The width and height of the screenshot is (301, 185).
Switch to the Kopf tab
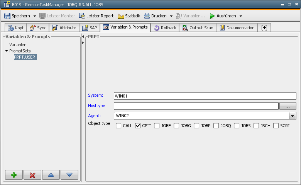[x=15, y=28]
